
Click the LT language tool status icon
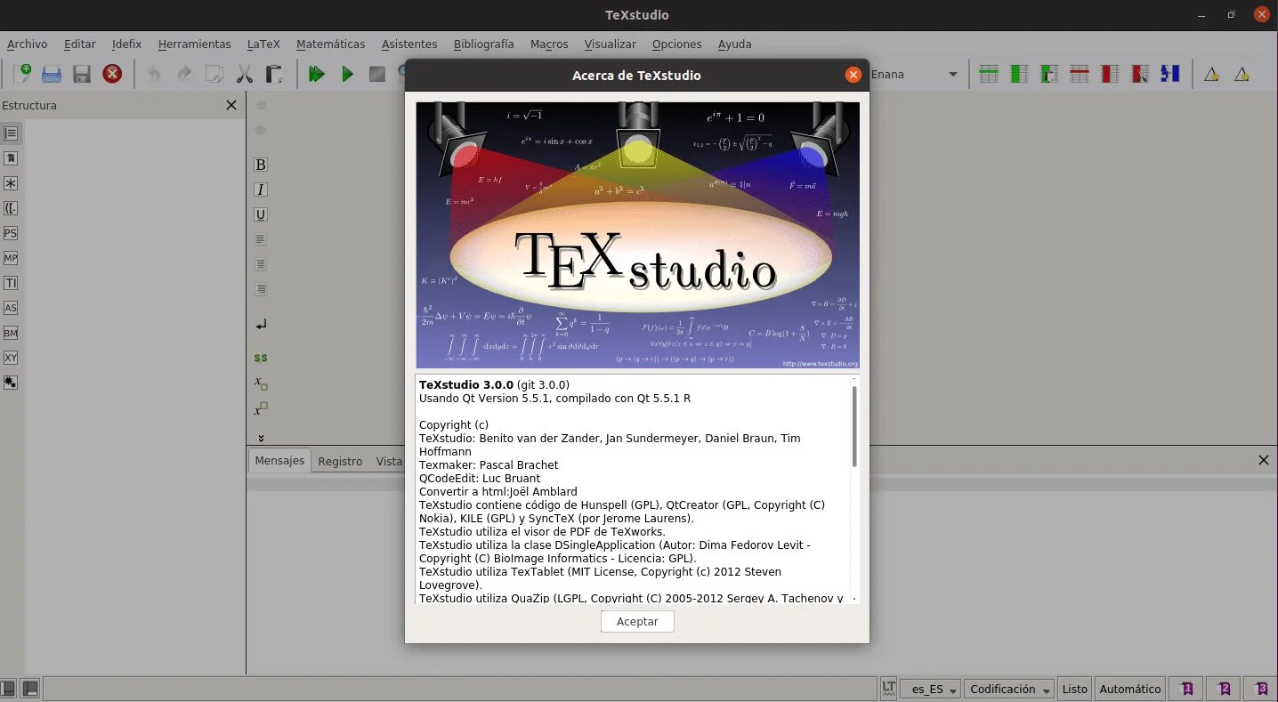tap(888, 689)
